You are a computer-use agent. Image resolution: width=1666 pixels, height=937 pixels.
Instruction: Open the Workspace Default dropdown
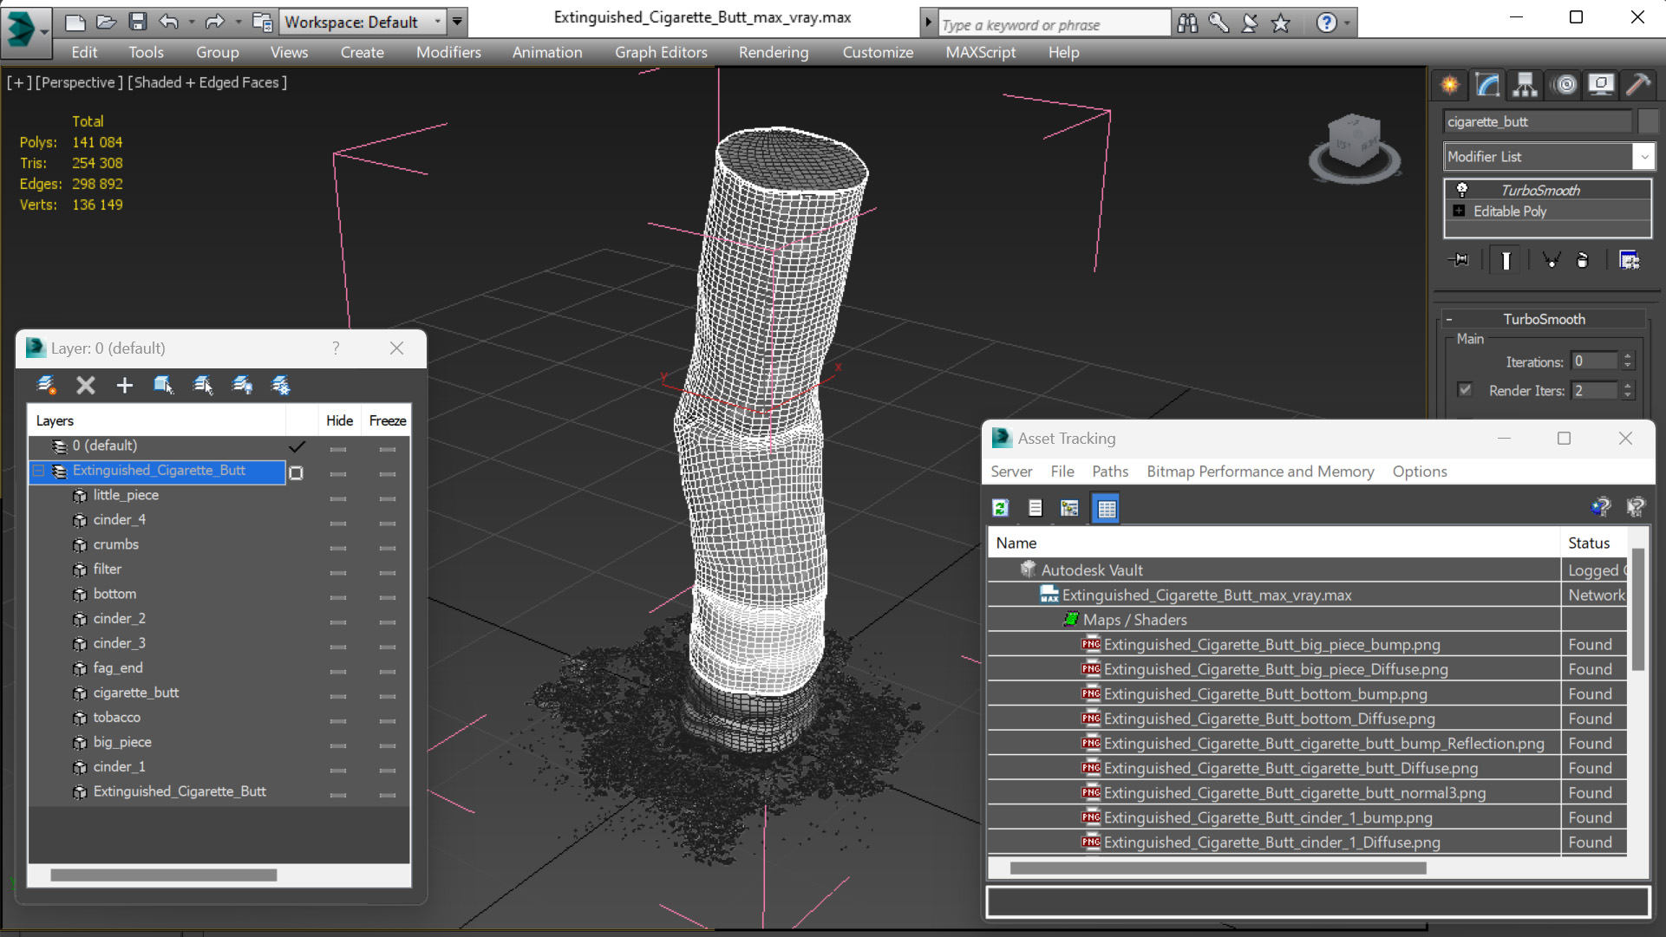[437, 22]
